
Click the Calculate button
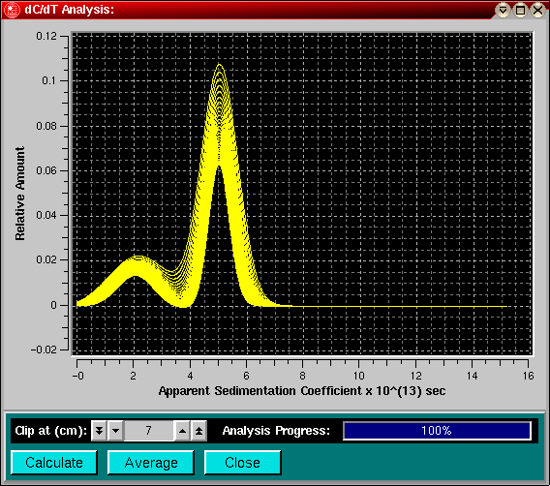54,463
